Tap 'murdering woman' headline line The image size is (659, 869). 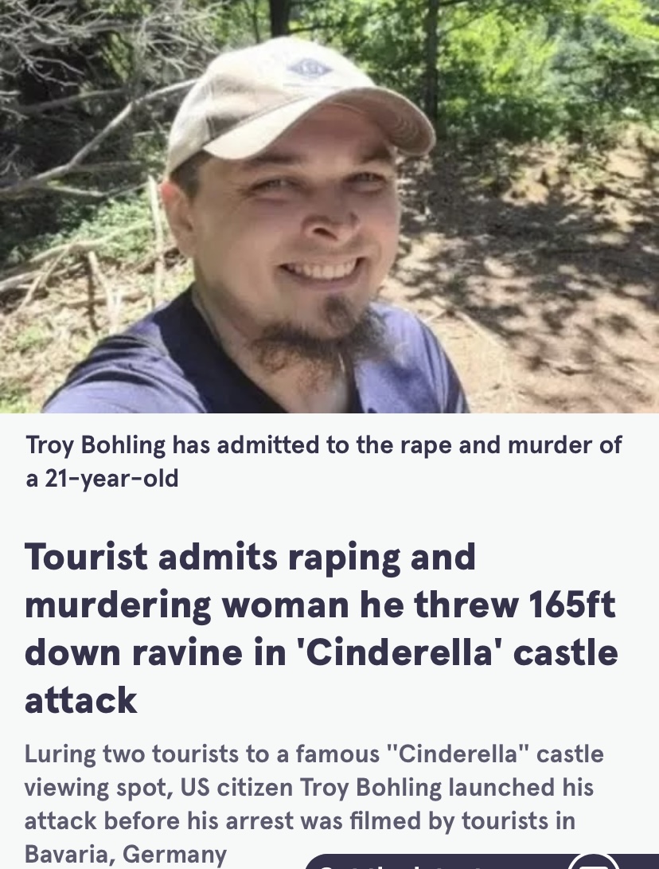point(187,605)
